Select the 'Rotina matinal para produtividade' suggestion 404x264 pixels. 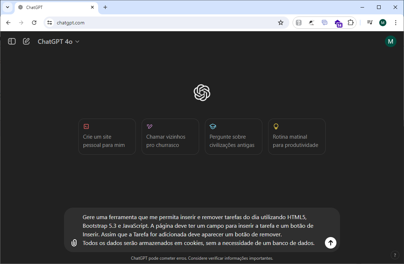(x=297, y=136)
